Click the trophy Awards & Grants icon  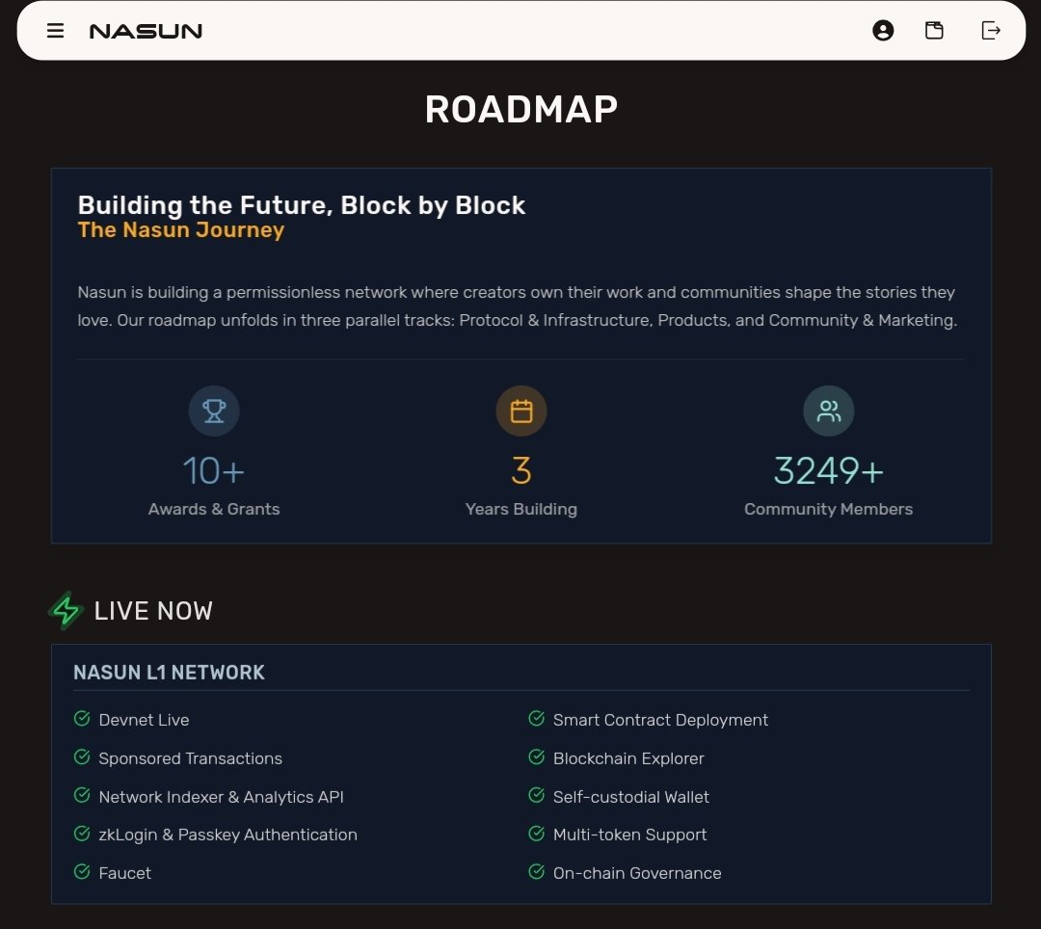point(214,411)
